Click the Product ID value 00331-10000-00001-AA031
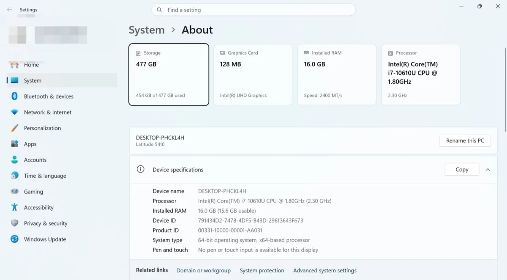This screenshot has height=280, width=507. point(230,230)
